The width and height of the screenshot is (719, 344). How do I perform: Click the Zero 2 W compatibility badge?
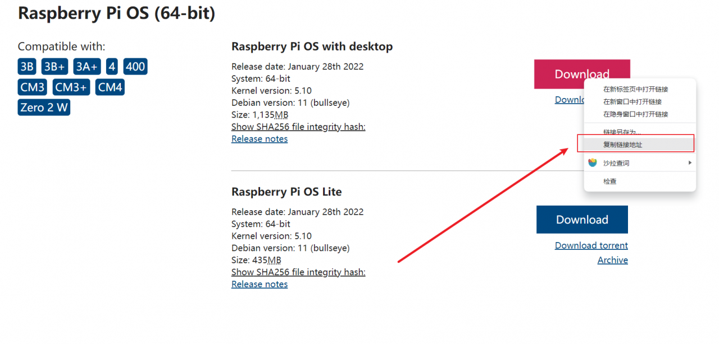[x=44, y=108]
